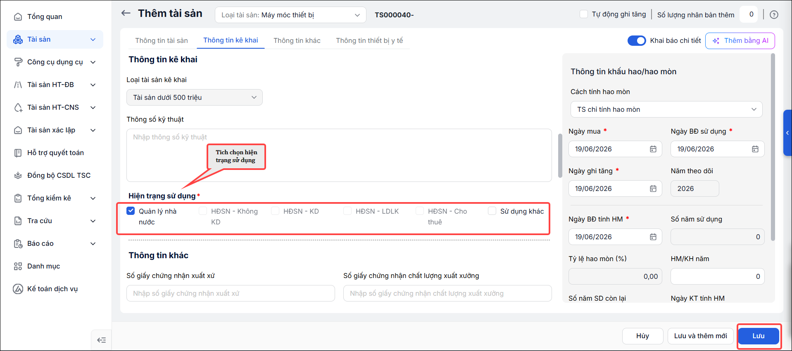Open the Cách tính hao mòn dropdown
This screenshot has height=351, width=792.
(x=666, y=109)
